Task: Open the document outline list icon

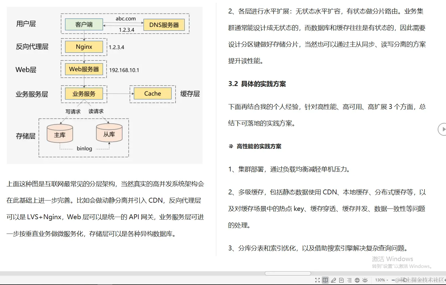Action: 350,280
